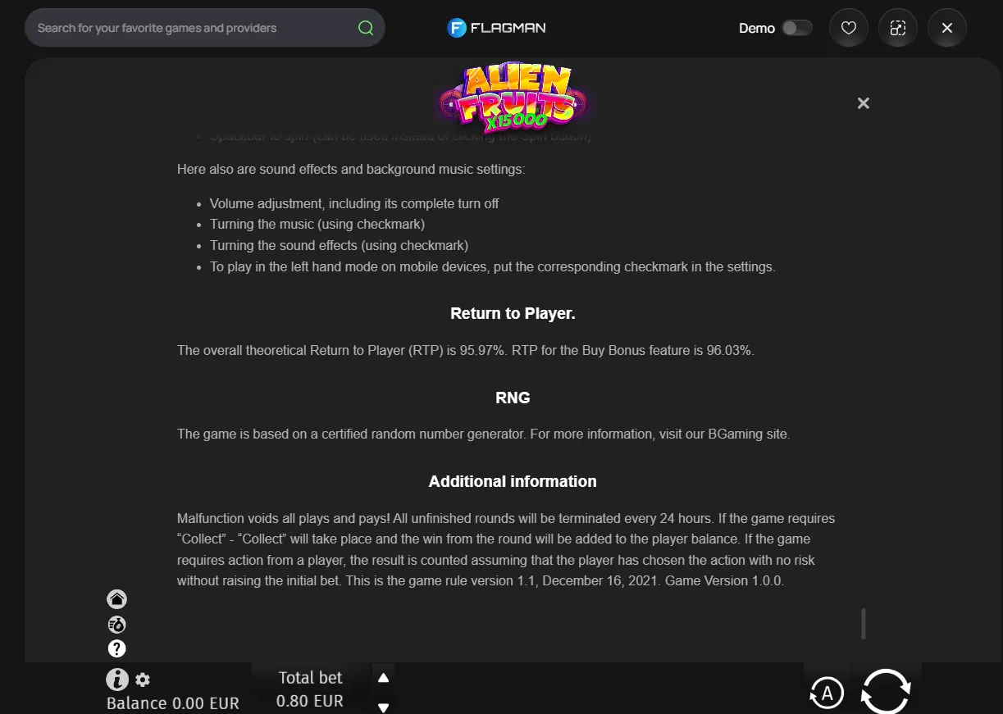Click the Balance 0.00 EUR display
The width and height of the screenshot is (1003, 714).
coord(173,703)
